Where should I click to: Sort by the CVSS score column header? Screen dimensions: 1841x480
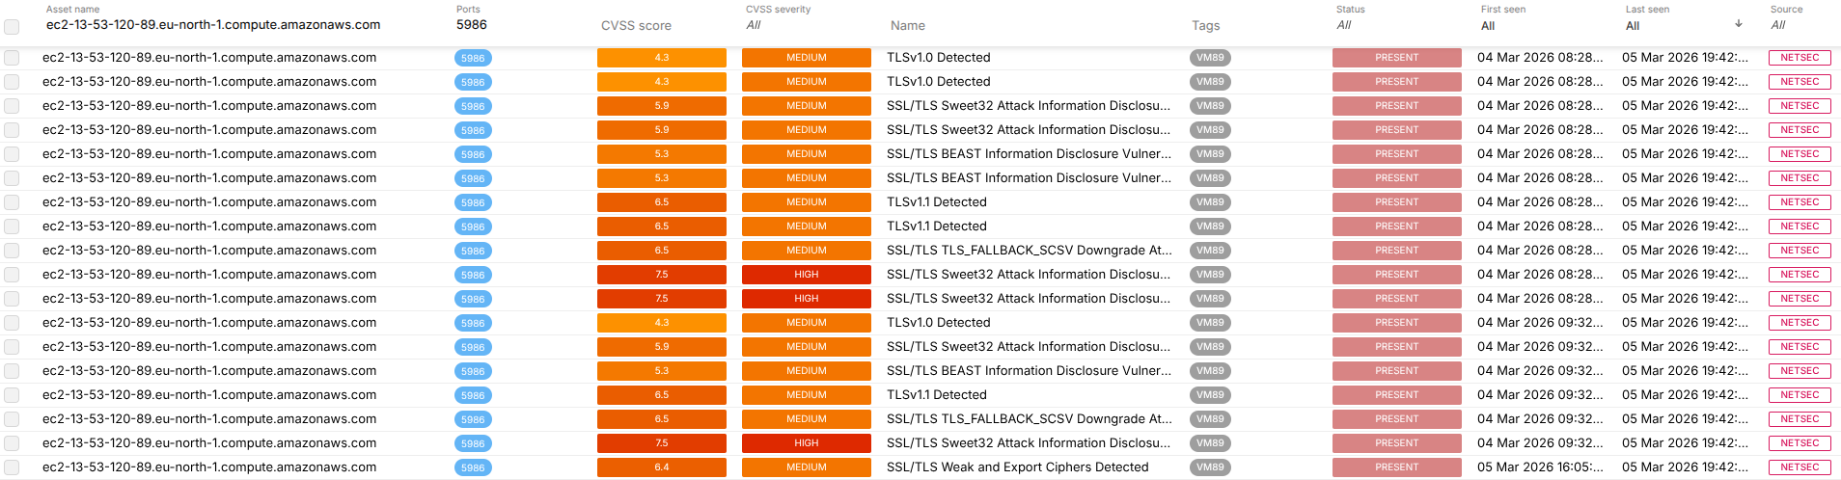click(636, 26)
